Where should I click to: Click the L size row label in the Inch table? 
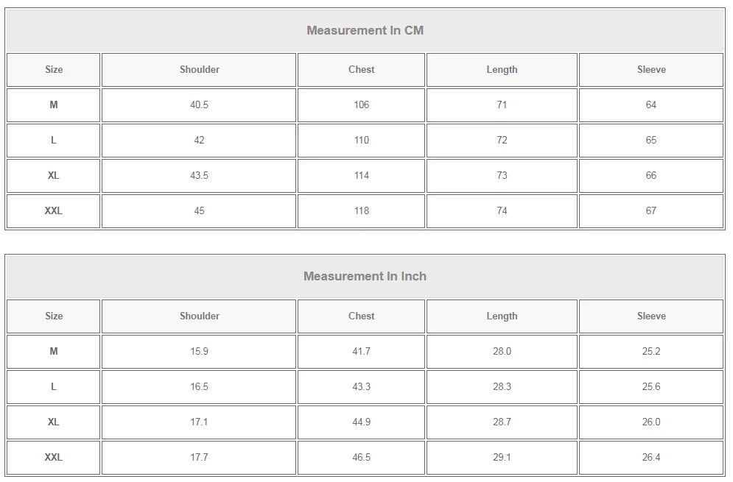point(54,386)
